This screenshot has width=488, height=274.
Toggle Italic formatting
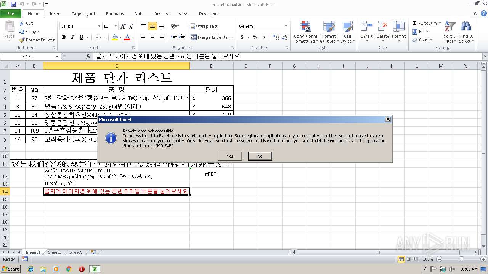point(72,37)
